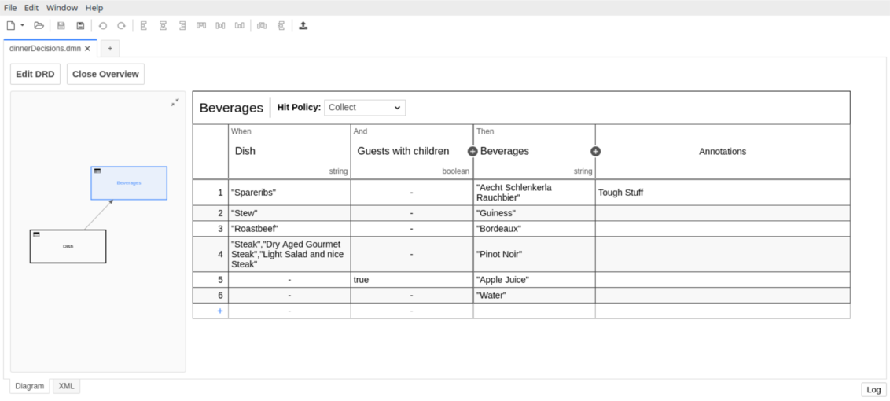Screen dimensions: 890x401
Task: Click the open file folder icon
Action: (x=39, y=26)
